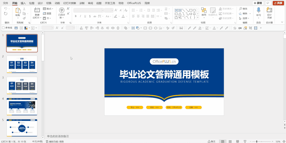Click the shadow text S icon
The width and height of the screenshot is (286, 143).
tap(90, 16)
